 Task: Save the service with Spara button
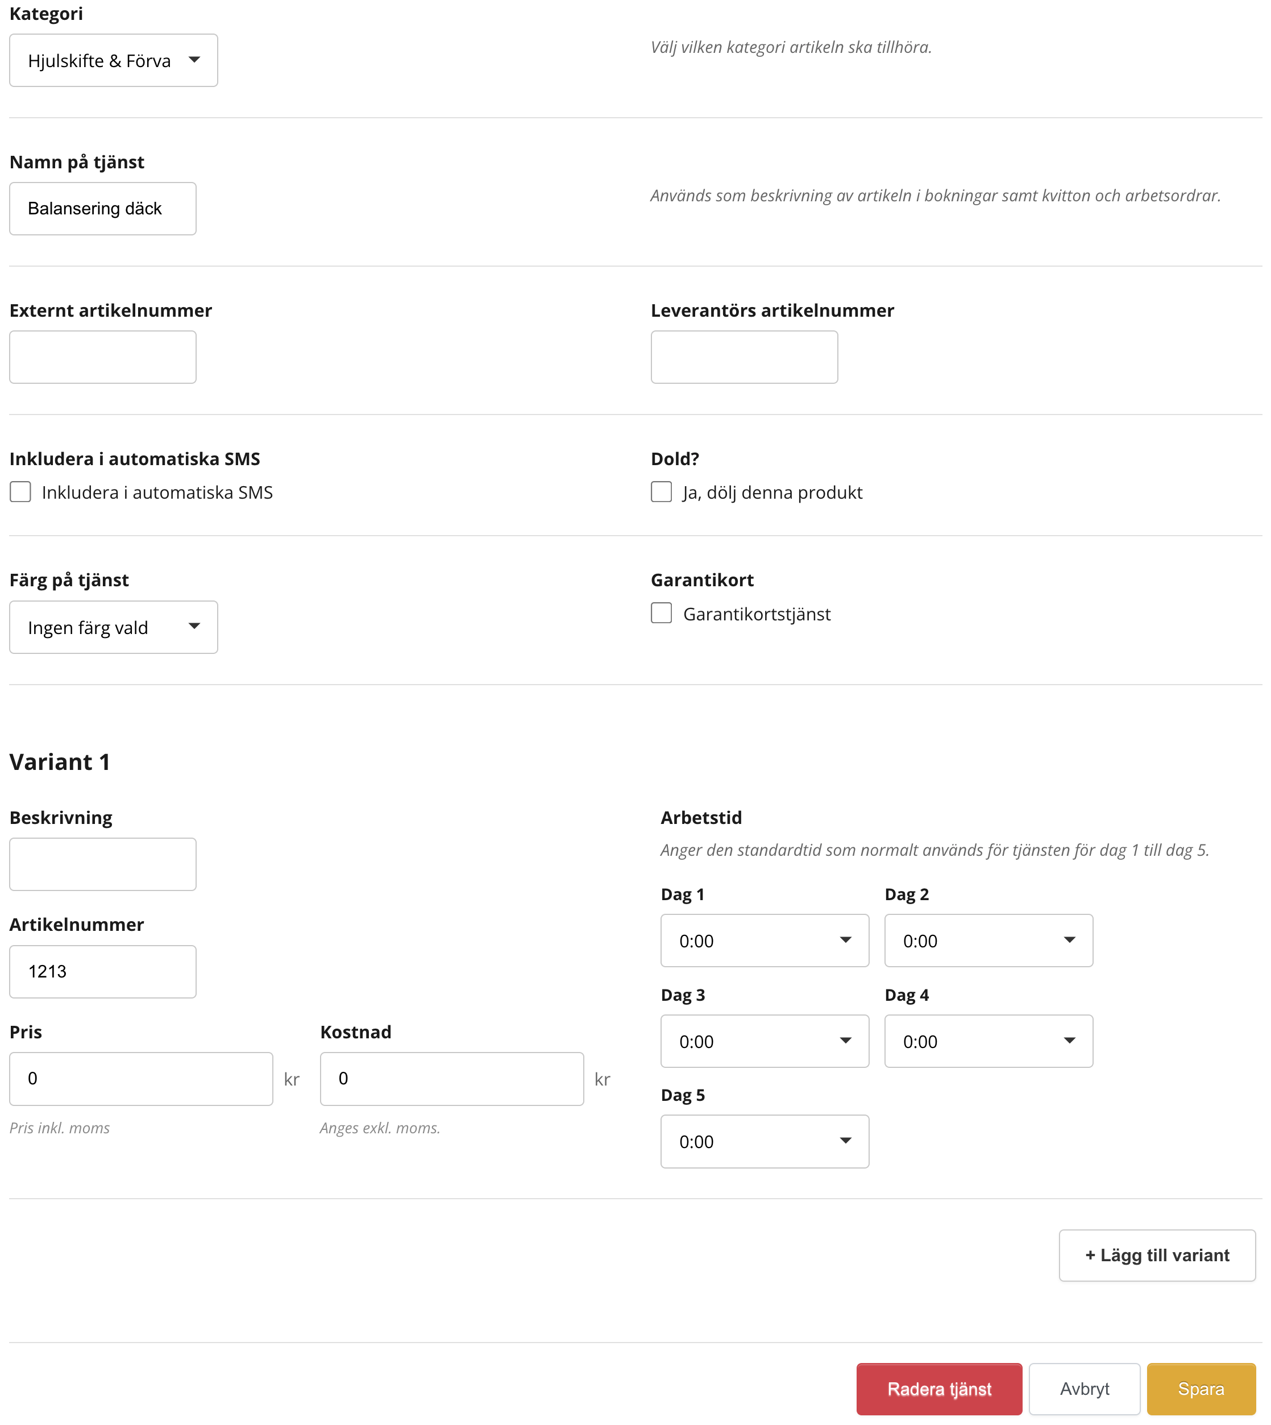point(1201,1389)
